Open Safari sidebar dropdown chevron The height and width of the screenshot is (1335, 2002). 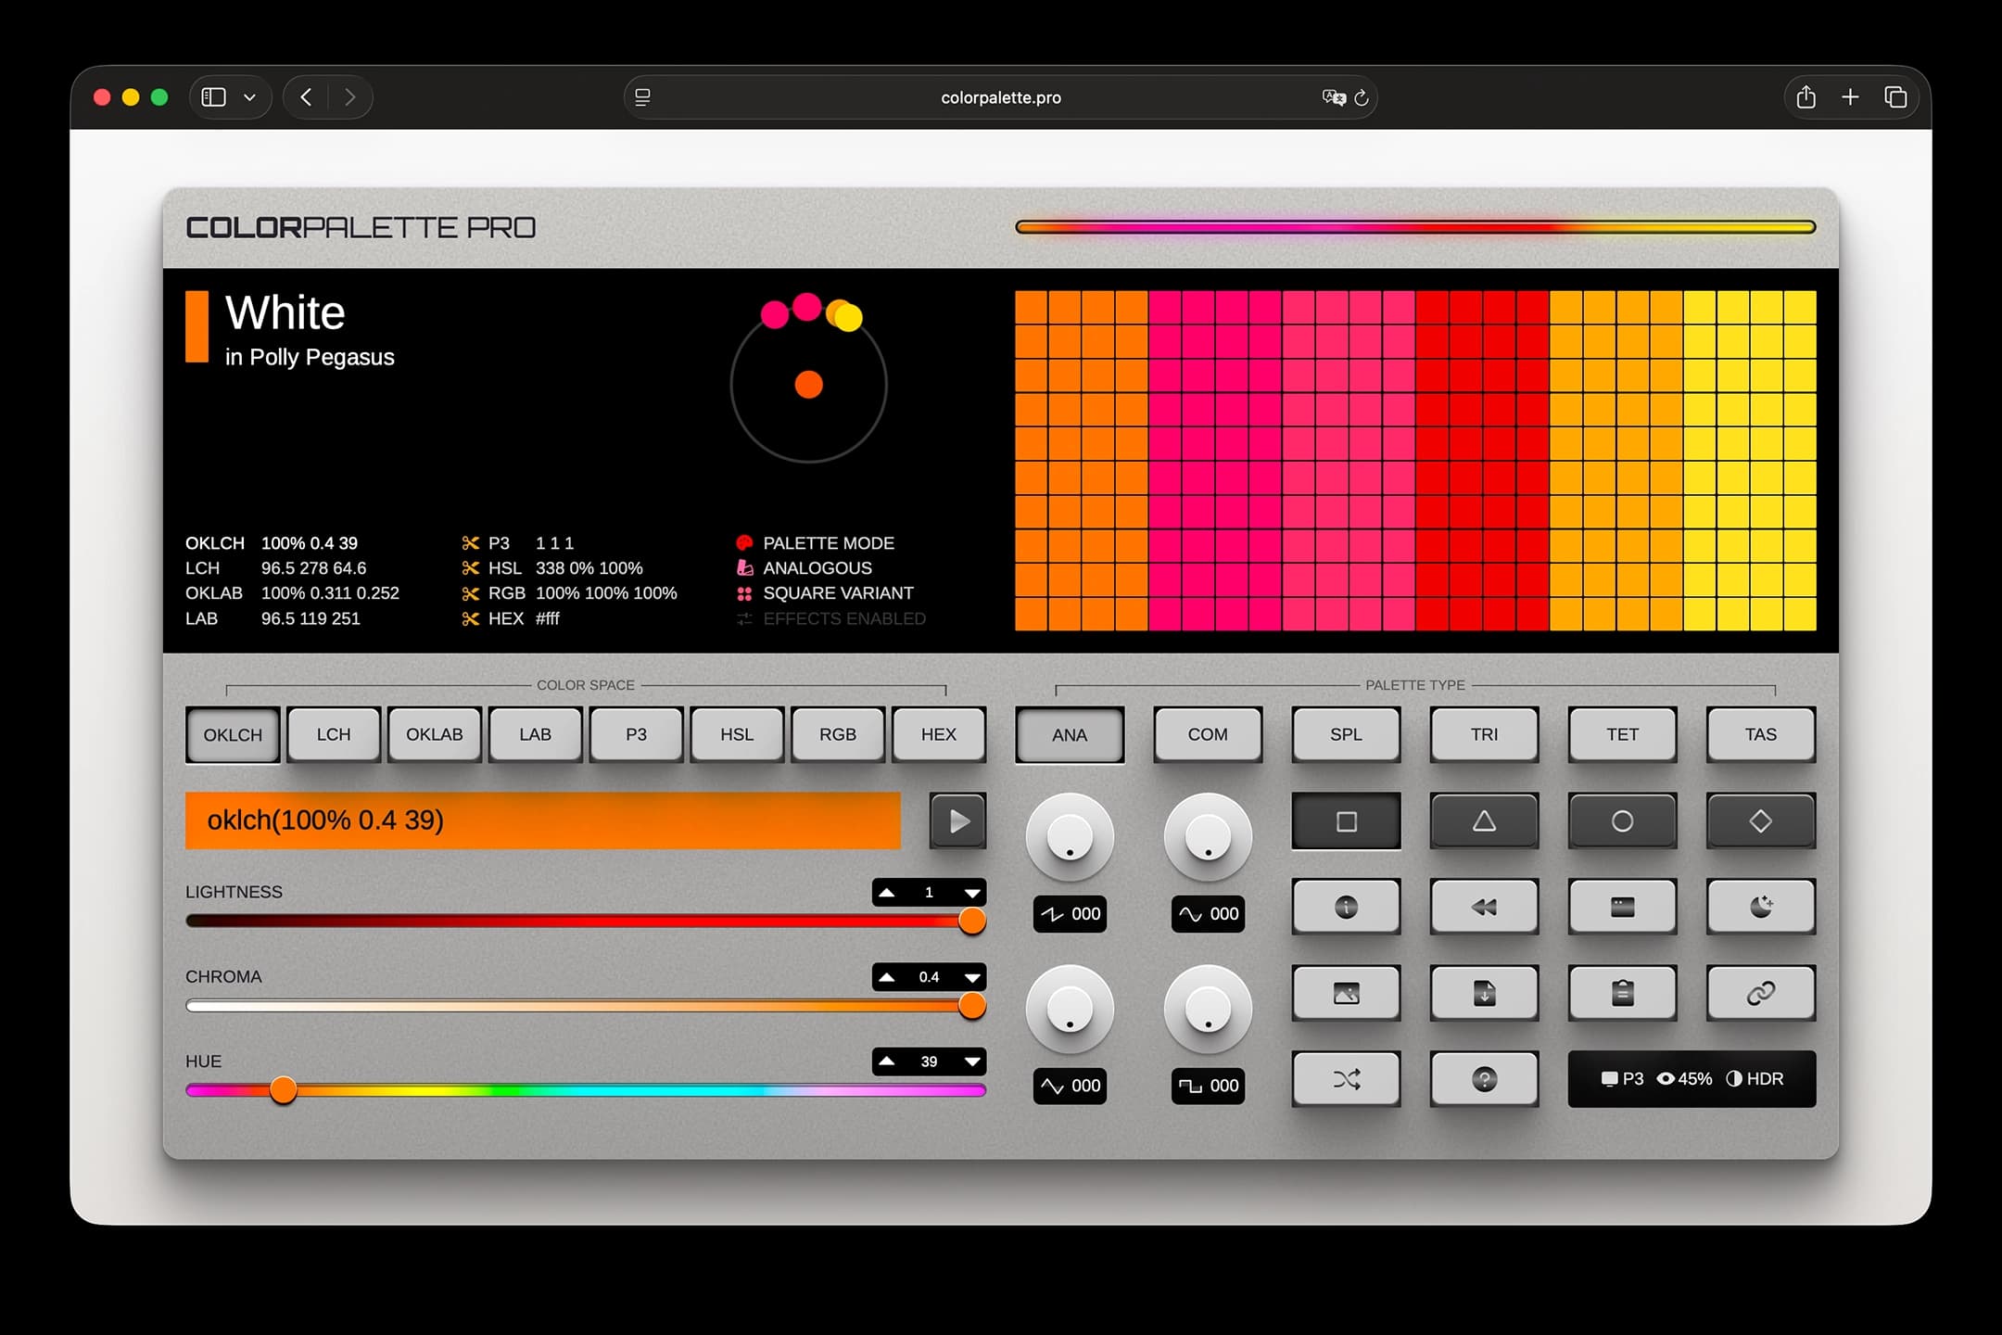click(x=249, y=97)
